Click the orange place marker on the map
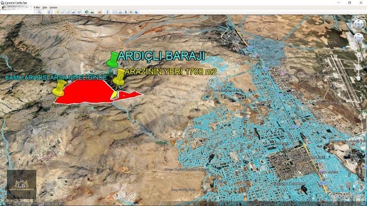This screenshot has height=206, width=367. click(173, 142)
